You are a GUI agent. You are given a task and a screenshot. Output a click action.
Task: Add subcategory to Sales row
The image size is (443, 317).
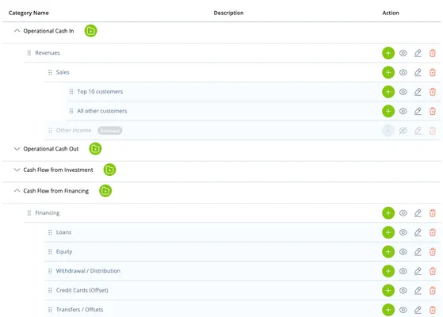point(388,72)
